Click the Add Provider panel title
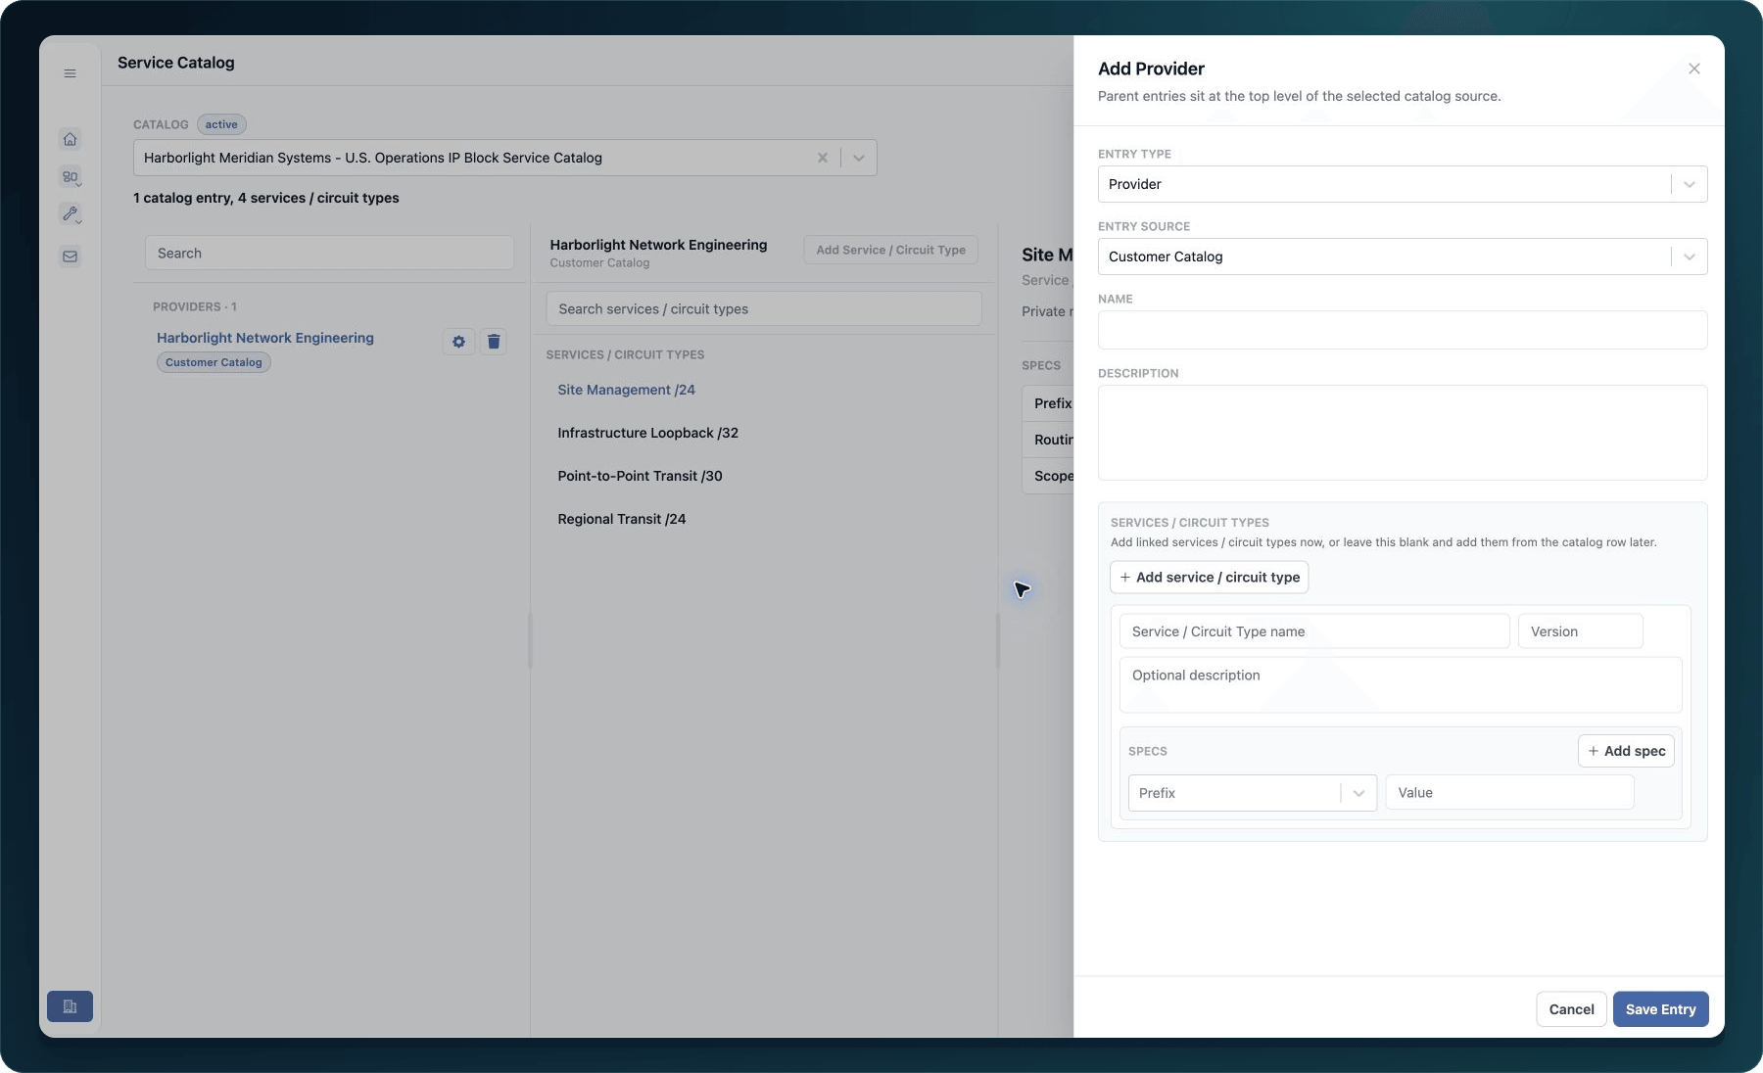This screenshot has height=1073, width=1763. 1151,69
